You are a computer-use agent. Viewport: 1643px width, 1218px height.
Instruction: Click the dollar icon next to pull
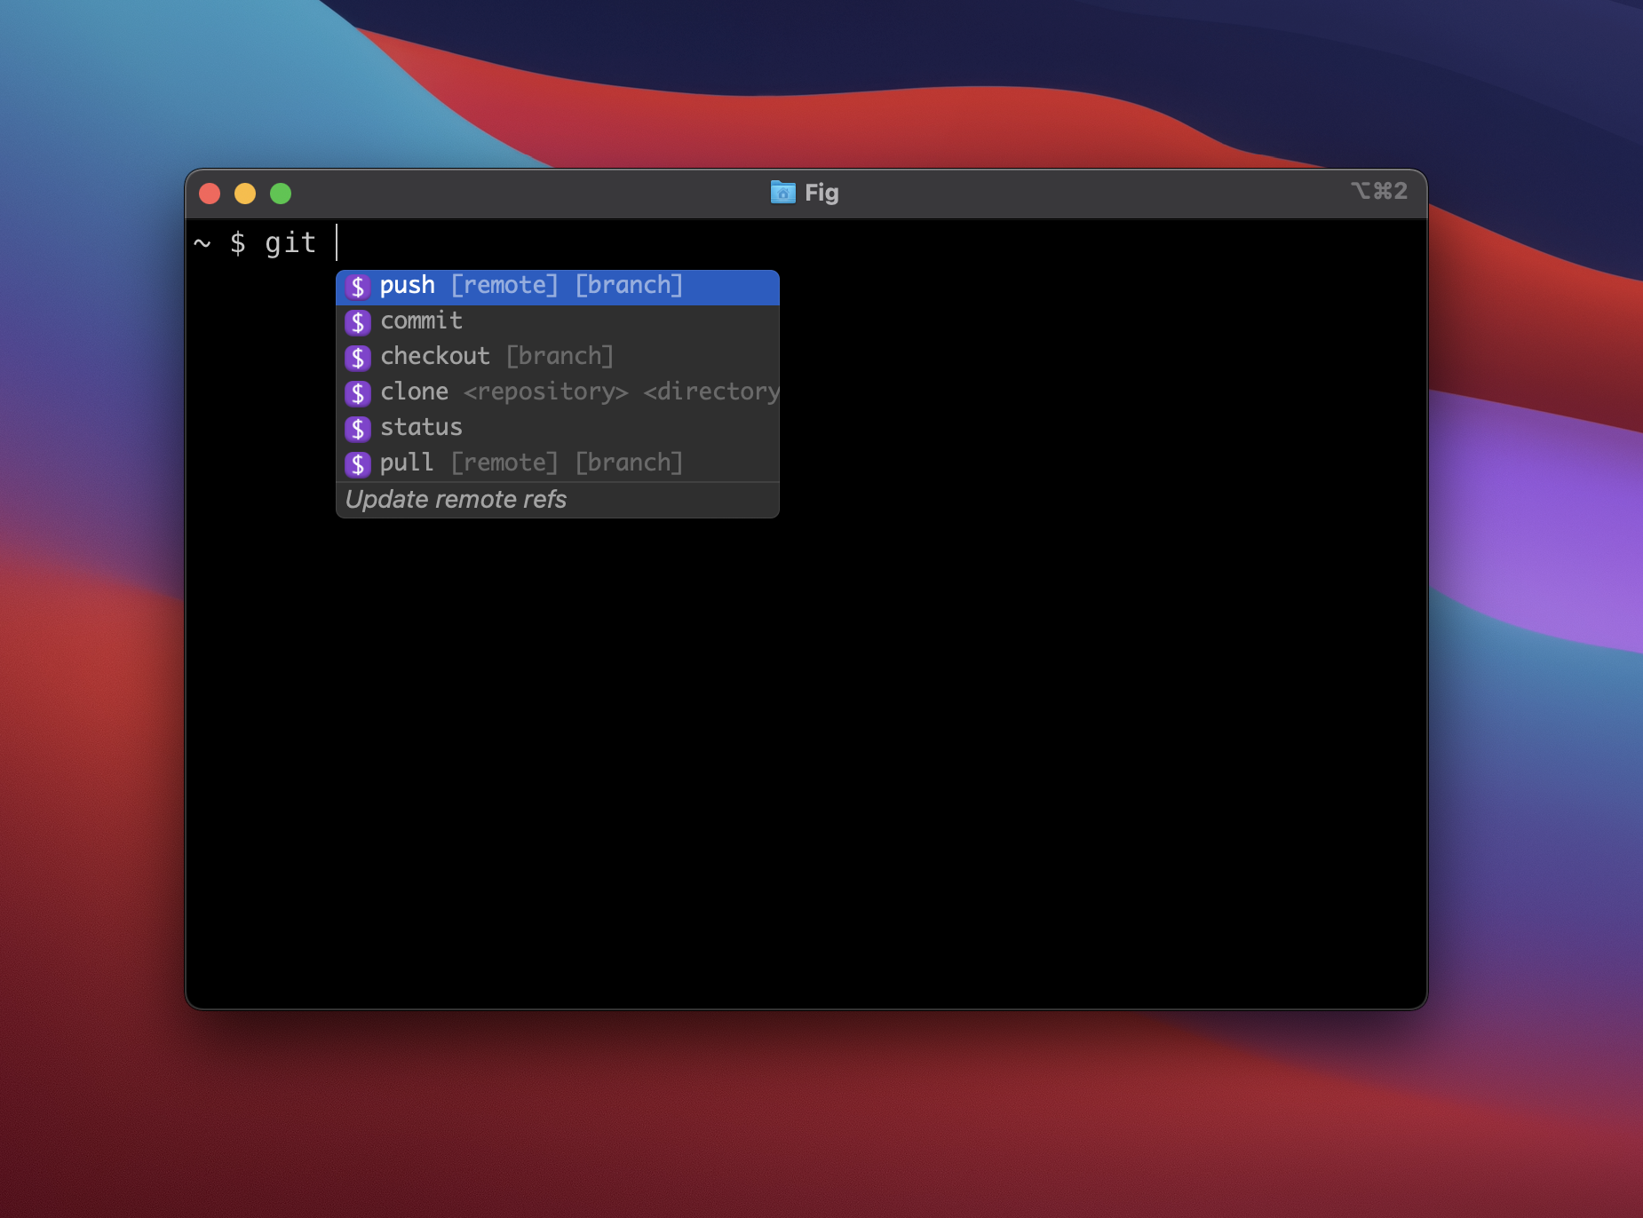(358, 464)
